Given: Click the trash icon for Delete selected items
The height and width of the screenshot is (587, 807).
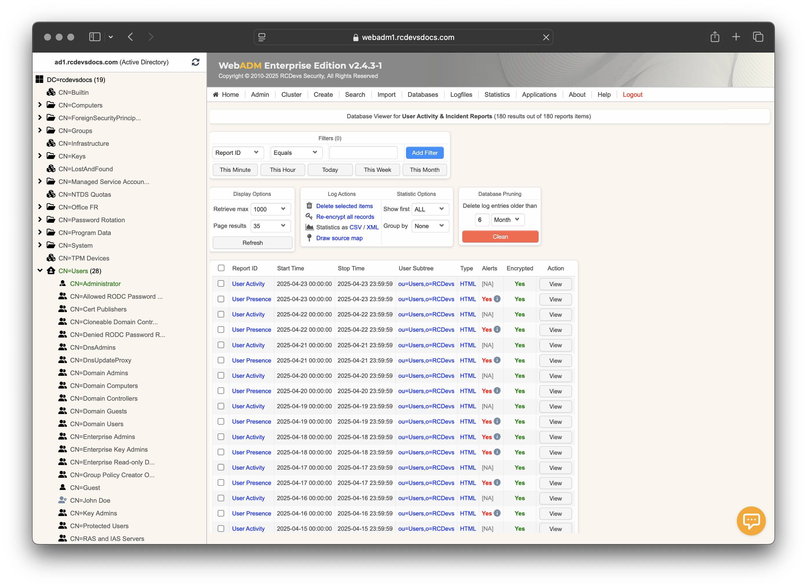Looking at the screenshot, I should 309,206.
